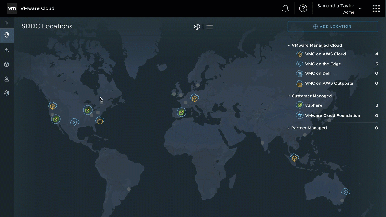Click the vSphere marker in central US
The height and width of the screenshot is (217, 386).
click(x=88, y=110)
